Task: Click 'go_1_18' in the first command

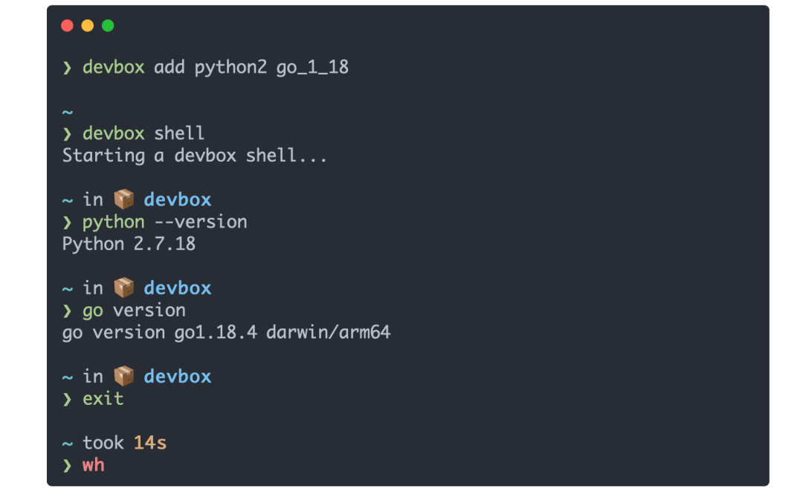Action: click(x=312, y=68)
